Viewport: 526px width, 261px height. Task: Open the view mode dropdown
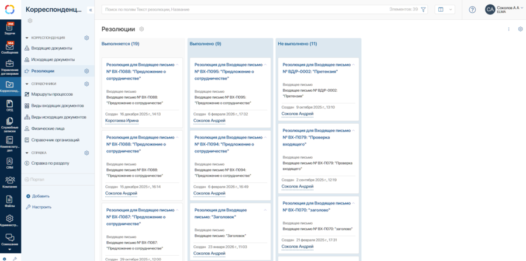coord(444,9)
